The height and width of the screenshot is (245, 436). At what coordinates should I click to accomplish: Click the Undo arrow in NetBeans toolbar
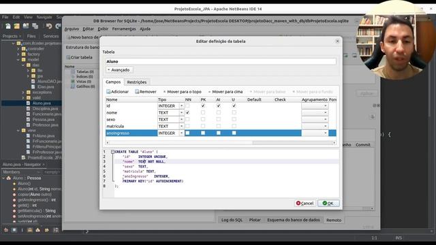tap(49, 26)
